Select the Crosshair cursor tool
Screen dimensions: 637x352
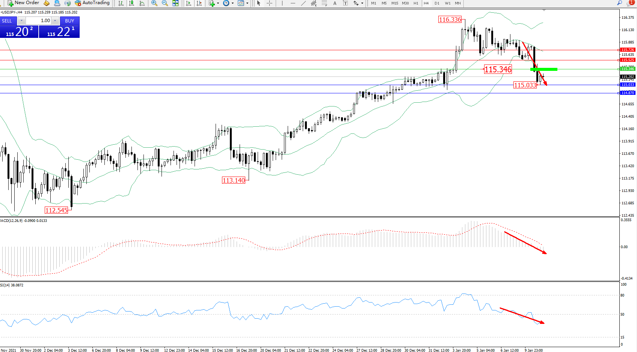click(x=269, y=3)
